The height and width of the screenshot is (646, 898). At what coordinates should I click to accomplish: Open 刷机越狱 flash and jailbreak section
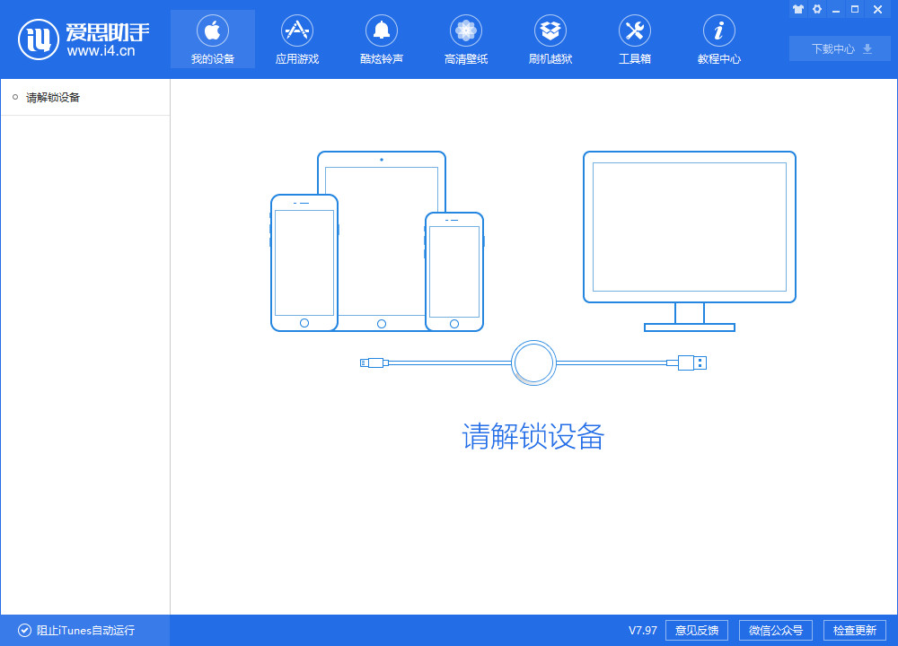coord(550,40)
